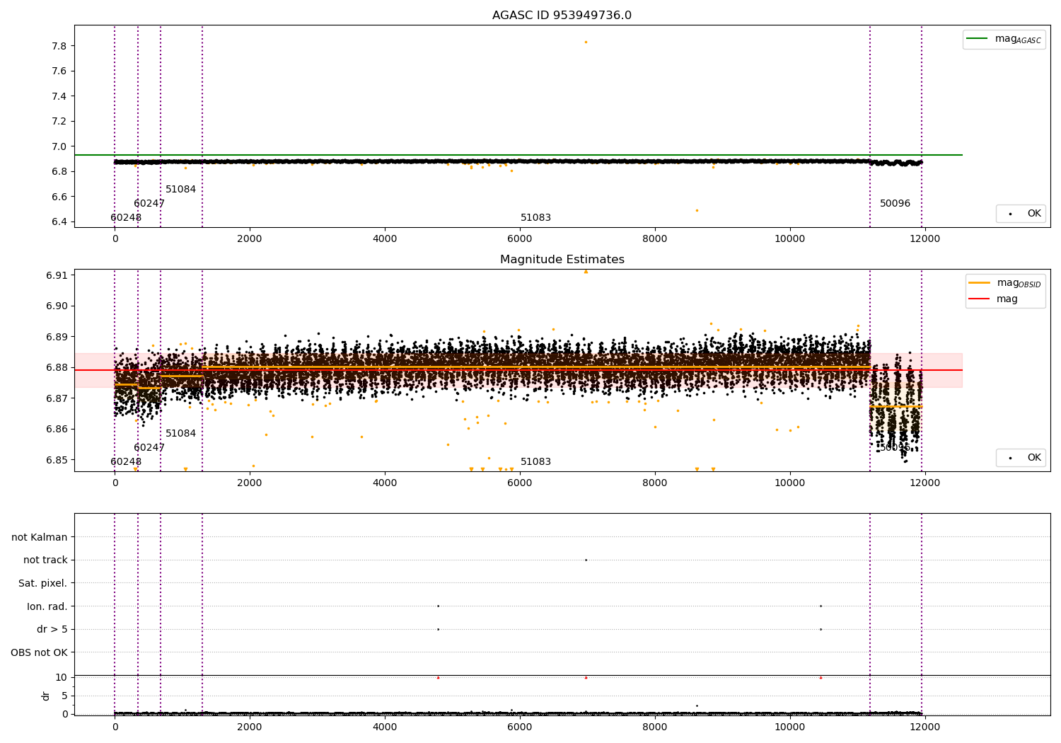Viewport: 1061px width, 743px height.
Task: Click obsid label 60248 in Magnitude Estimates plot
Action: tap(126, 462)
